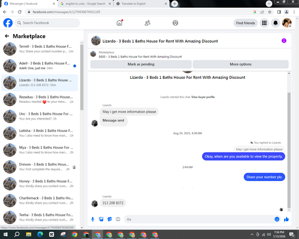Open the emoji picker in composer
The image size is (299, 239).
click(x=277, y=219)
